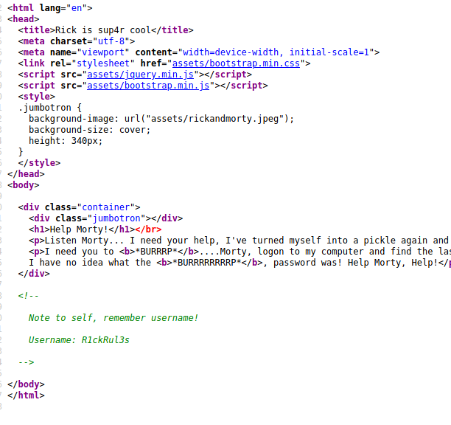Viewport: 451px width, 425px height.
Task: Open the assets/bootstrap.min.css link
Action: tap(236, 63)
